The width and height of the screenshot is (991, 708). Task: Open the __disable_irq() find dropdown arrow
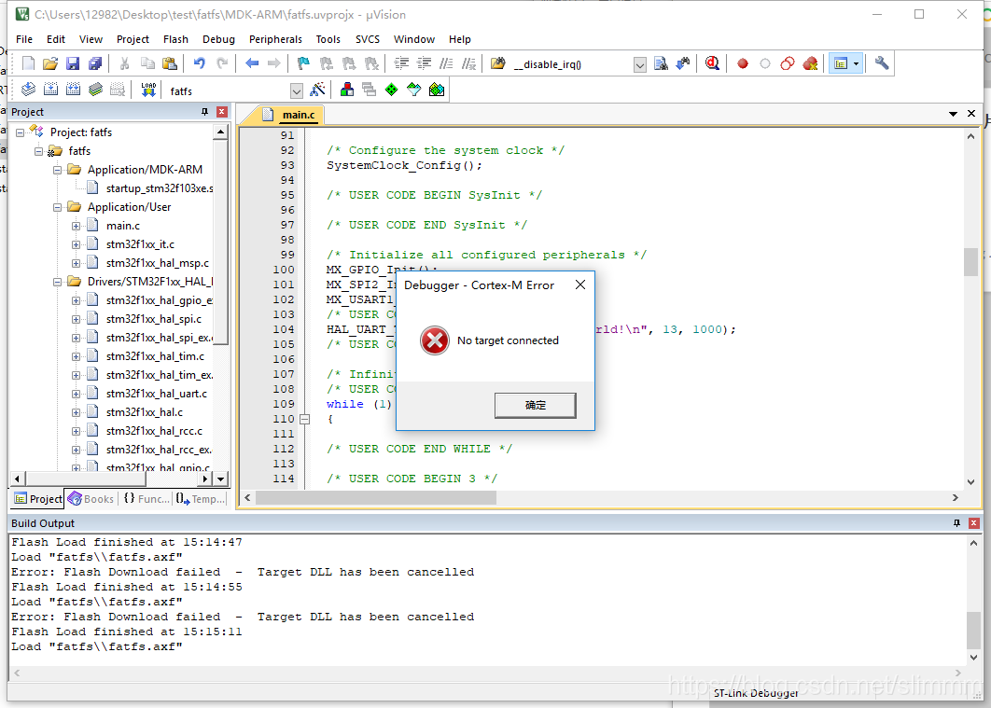click(x=639, y=64)
